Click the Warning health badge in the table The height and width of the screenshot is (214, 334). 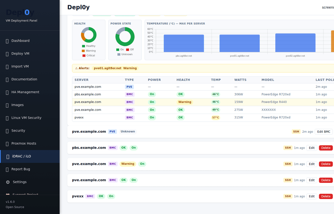pos(185,102)
